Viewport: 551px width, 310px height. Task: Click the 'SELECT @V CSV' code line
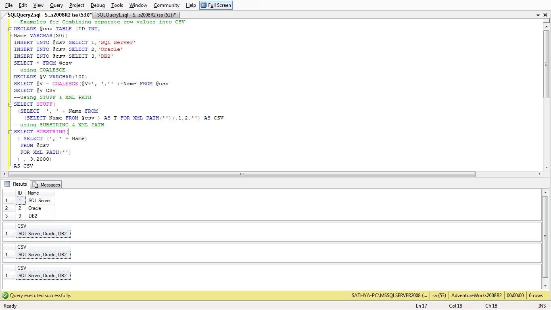35,90
